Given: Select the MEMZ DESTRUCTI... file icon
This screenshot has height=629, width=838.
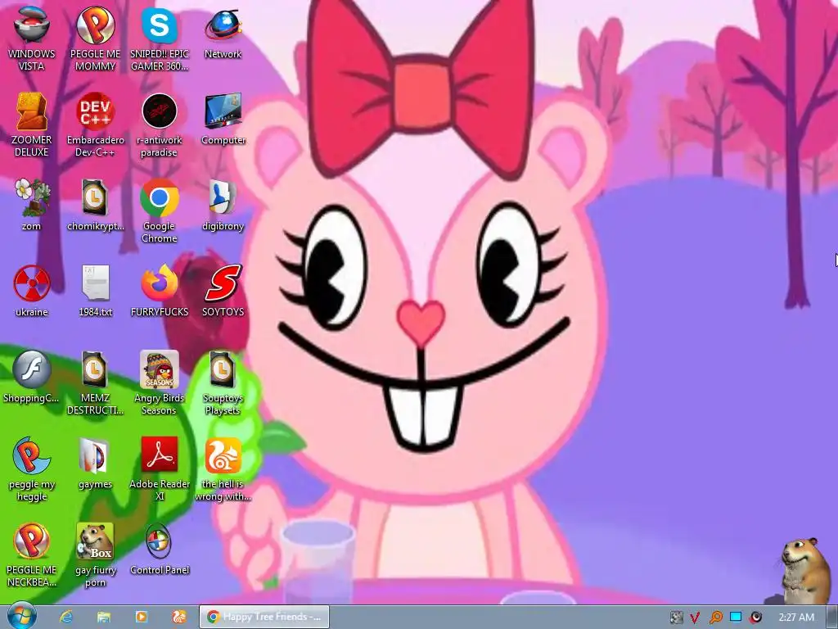Looking at the screenshot, I should (95, 382).
